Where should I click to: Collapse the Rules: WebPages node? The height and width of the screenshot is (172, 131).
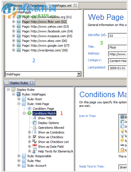pos(13,94)
